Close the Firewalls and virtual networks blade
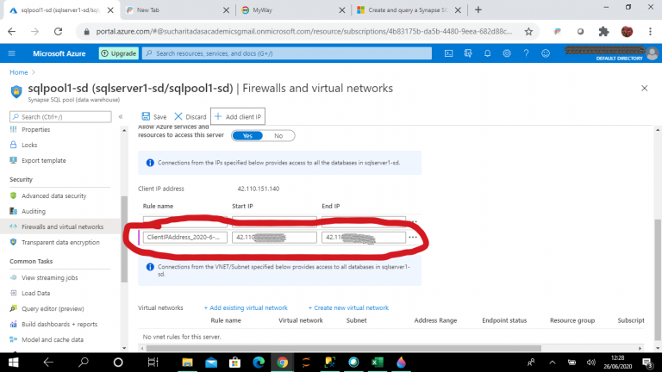This screenshot has width=662, height=372. [x=644, y=88]
